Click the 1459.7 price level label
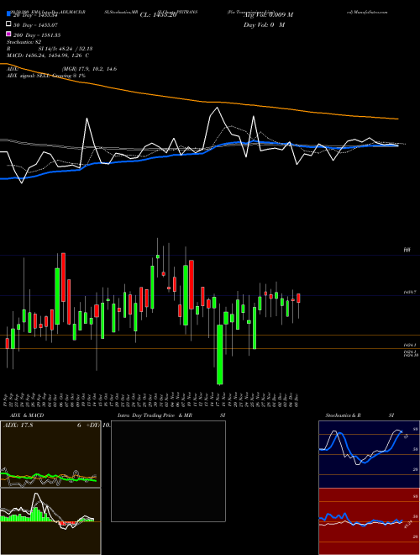The width and height of the screenshot is (420, 555). click(x=410, y=293)
